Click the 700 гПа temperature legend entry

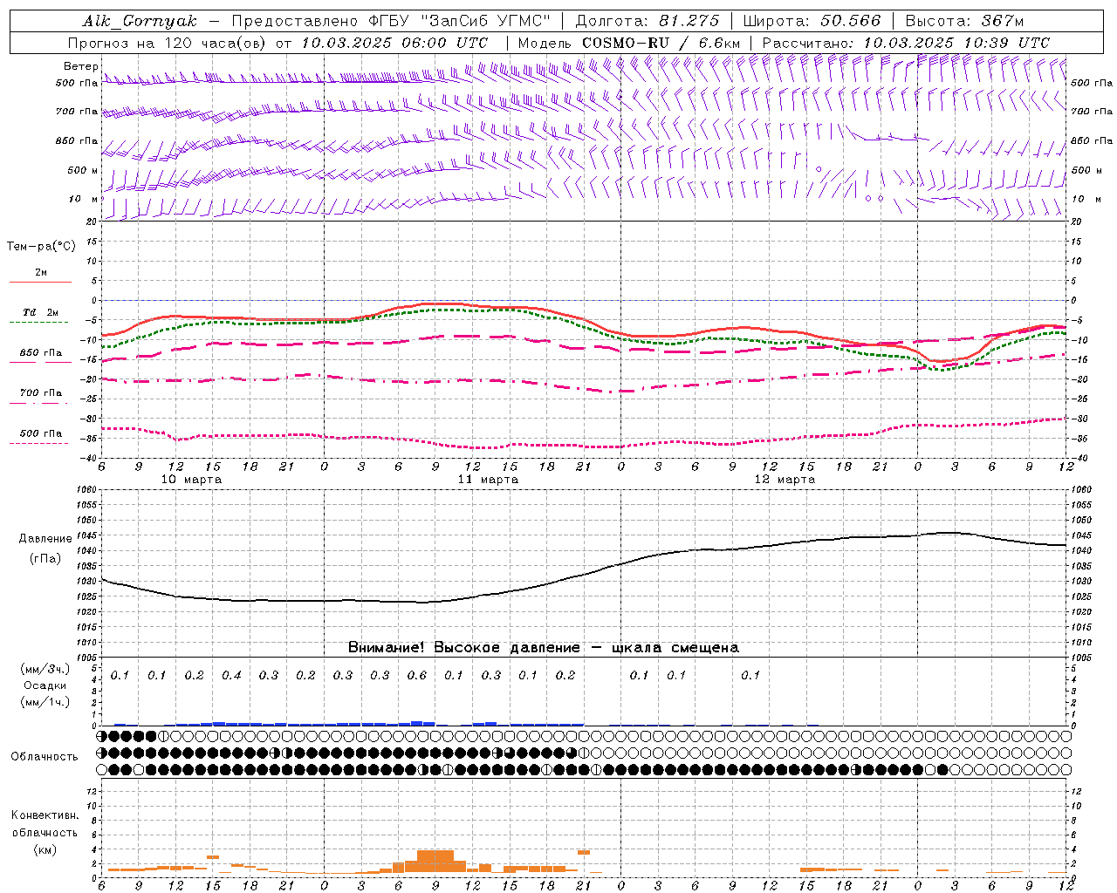point(40,395)
